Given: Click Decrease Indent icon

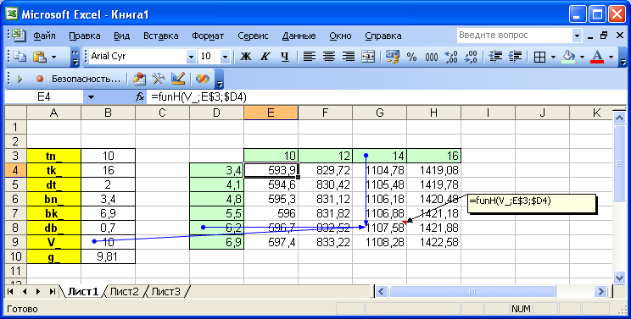Looking at the screenshot, I should point(495,57).
